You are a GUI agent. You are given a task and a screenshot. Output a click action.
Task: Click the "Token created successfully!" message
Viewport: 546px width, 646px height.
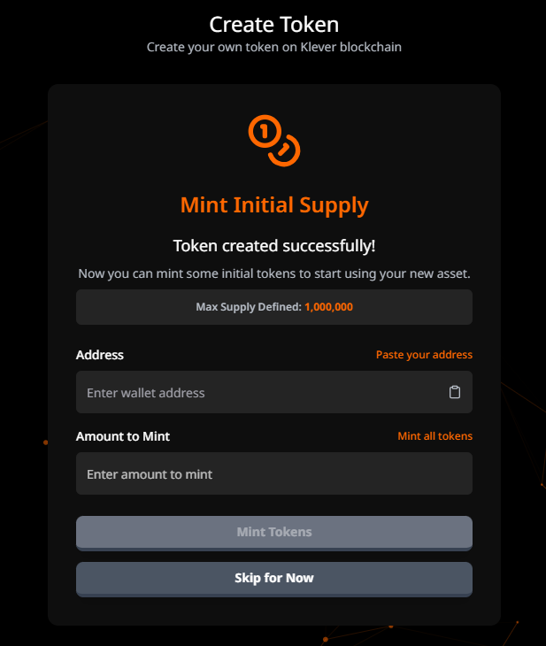tap(273, 246)
